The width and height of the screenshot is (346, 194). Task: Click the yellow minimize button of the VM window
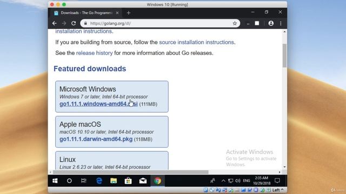pos(58,4)
